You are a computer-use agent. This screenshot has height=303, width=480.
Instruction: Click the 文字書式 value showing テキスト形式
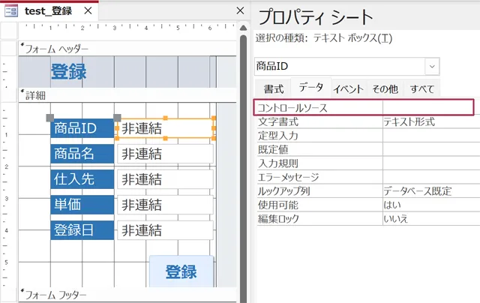click(x=427, y=122)
